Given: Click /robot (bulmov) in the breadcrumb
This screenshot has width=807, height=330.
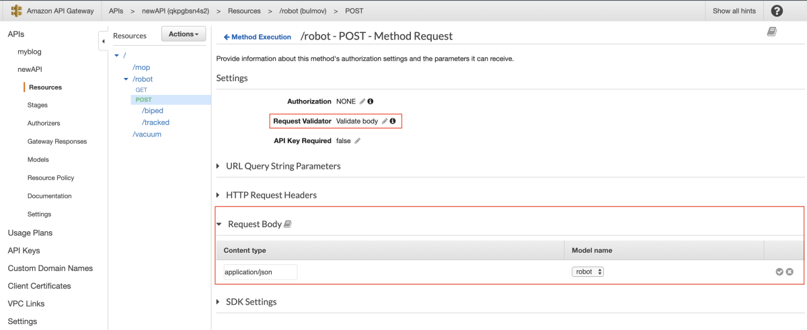Looking at the screenshot, I should click(303, 11).
